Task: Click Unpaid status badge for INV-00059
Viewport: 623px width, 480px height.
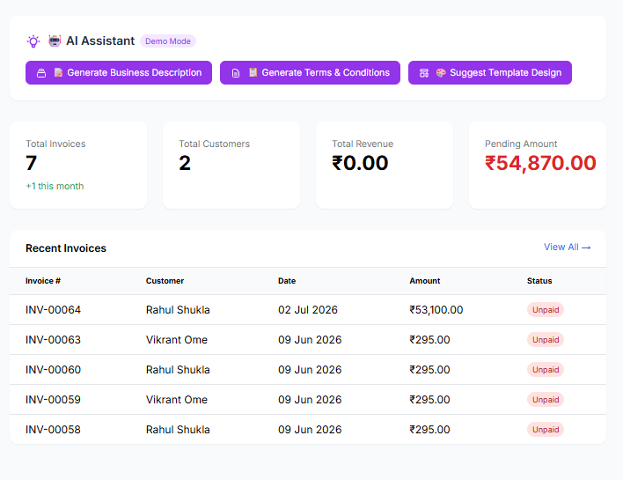Action: pos(546,400)
